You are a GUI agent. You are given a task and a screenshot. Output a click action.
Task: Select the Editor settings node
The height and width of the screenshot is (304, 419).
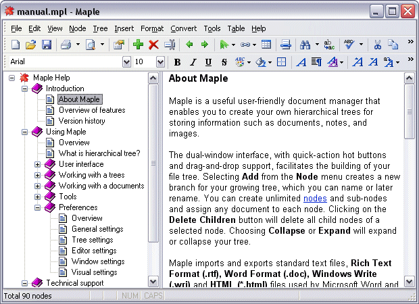(x=94, y=251)
